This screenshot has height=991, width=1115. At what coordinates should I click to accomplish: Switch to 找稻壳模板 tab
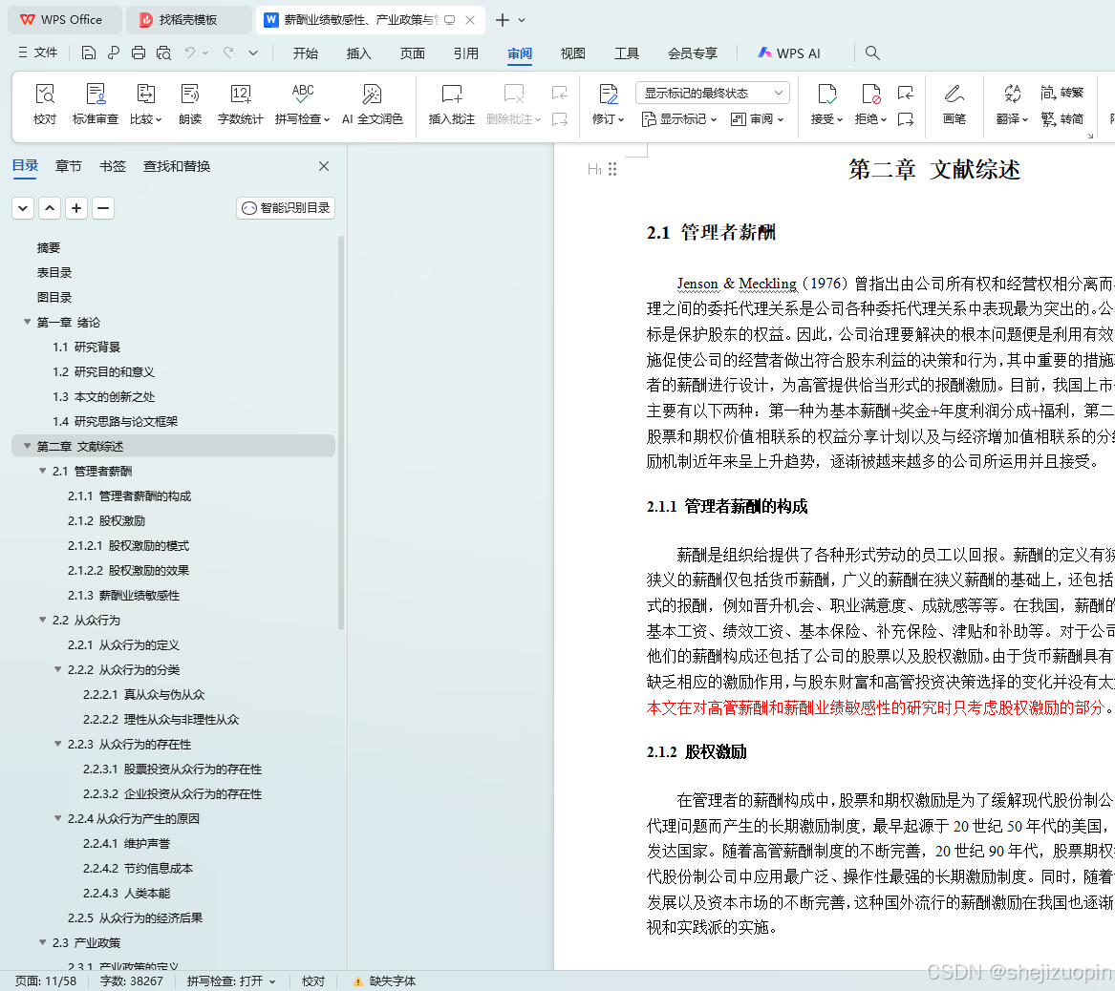[x=188, y=20]
